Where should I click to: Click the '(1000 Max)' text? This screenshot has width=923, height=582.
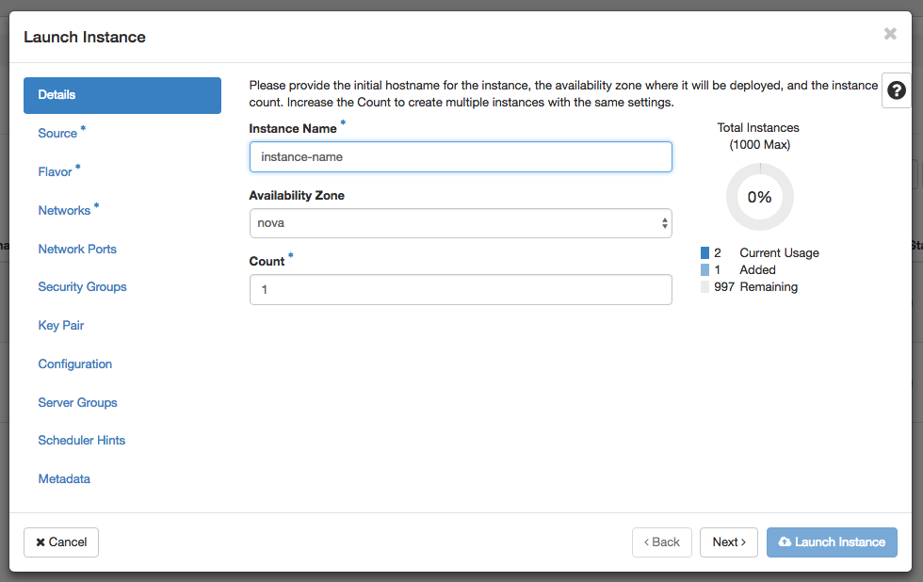click(x=759, y=145)
